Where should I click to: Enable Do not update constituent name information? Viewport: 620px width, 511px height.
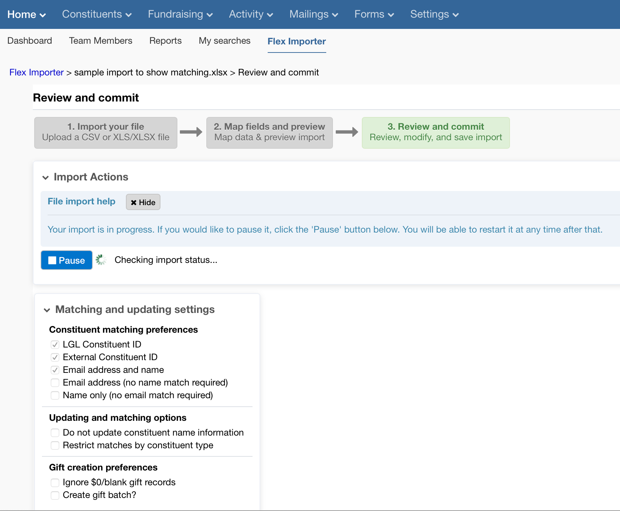[x=55, y=433]
